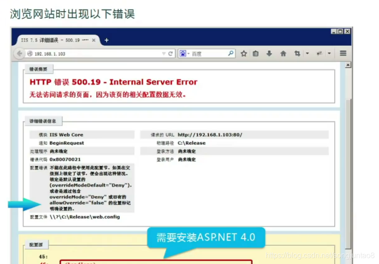The image size is (379, 264).
Task: Go to home page via house icon
Action: pos(283,54)
